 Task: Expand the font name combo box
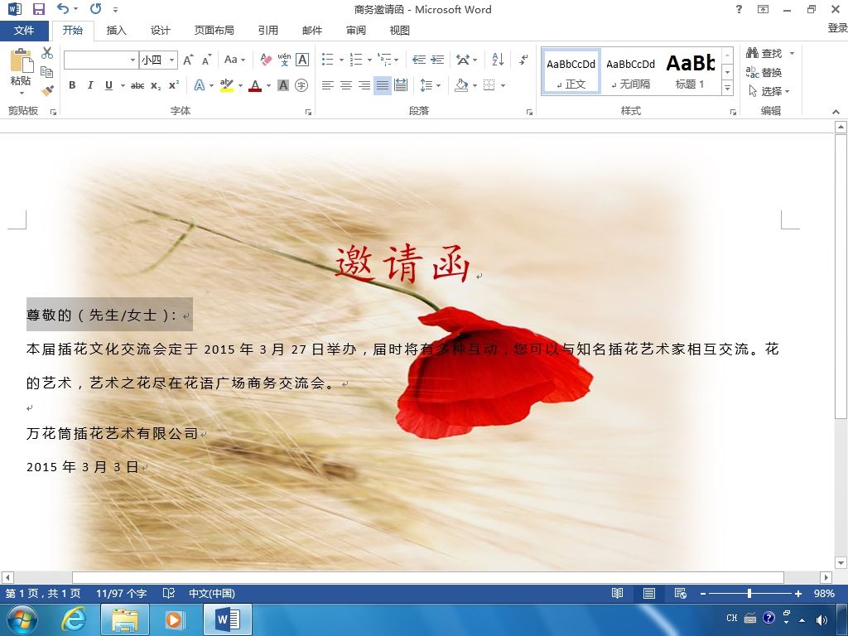(132, 60)
